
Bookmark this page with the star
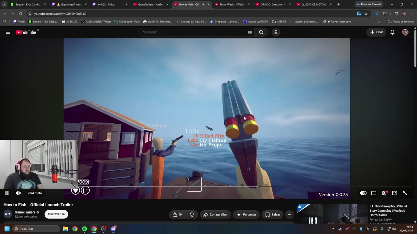pyautogui.click(x=366, y=14)
